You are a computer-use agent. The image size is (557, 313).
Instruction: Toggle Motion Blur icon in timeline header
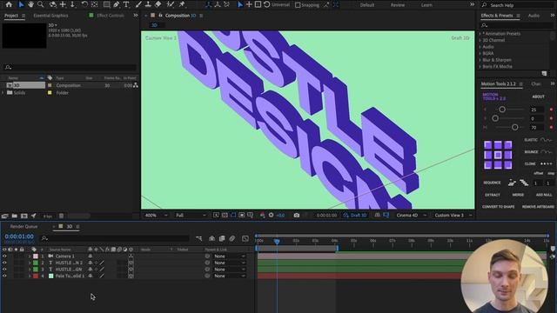232,238
